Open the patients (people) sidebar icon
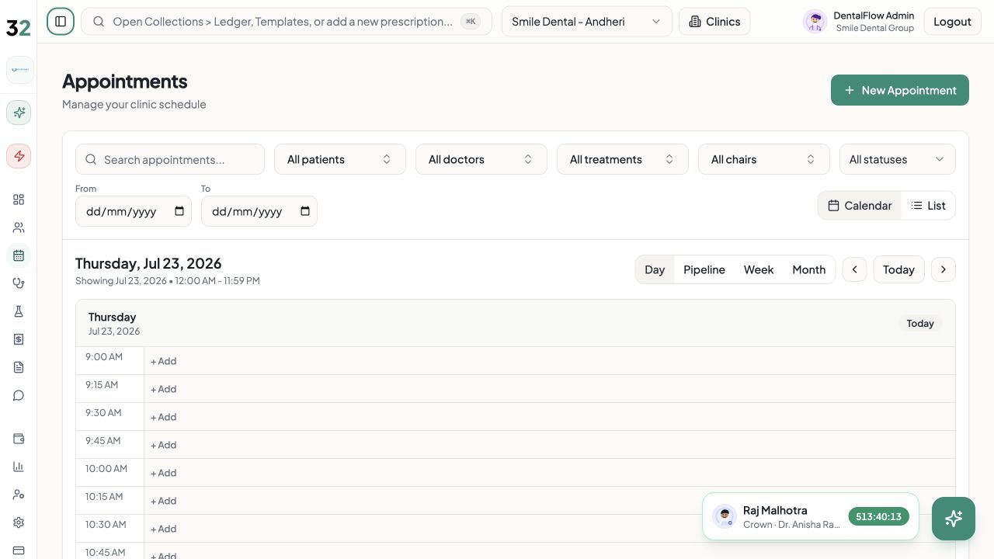Viewport: 994px width, 559px height. click(x=19, y=227)
